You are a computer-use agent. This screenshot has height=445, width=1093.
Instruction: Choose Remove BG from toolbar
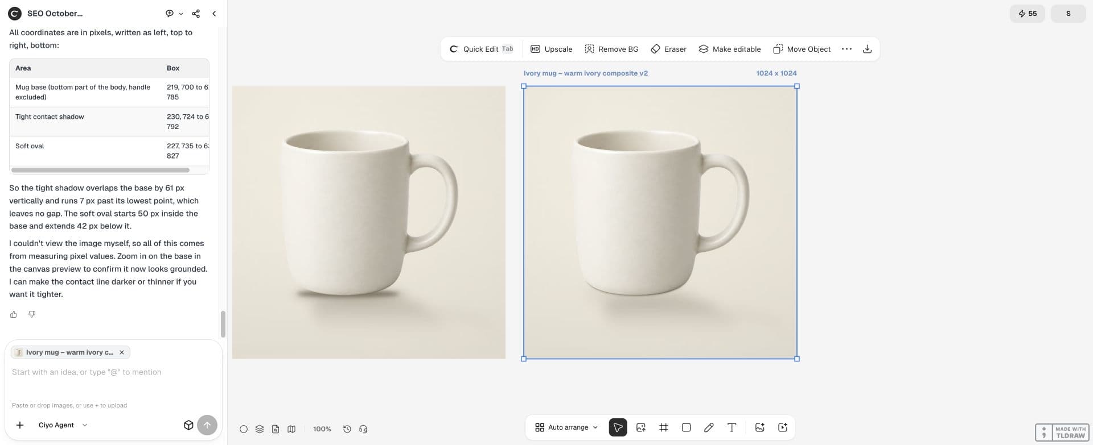pyautogui.click(x=611, y=49)
